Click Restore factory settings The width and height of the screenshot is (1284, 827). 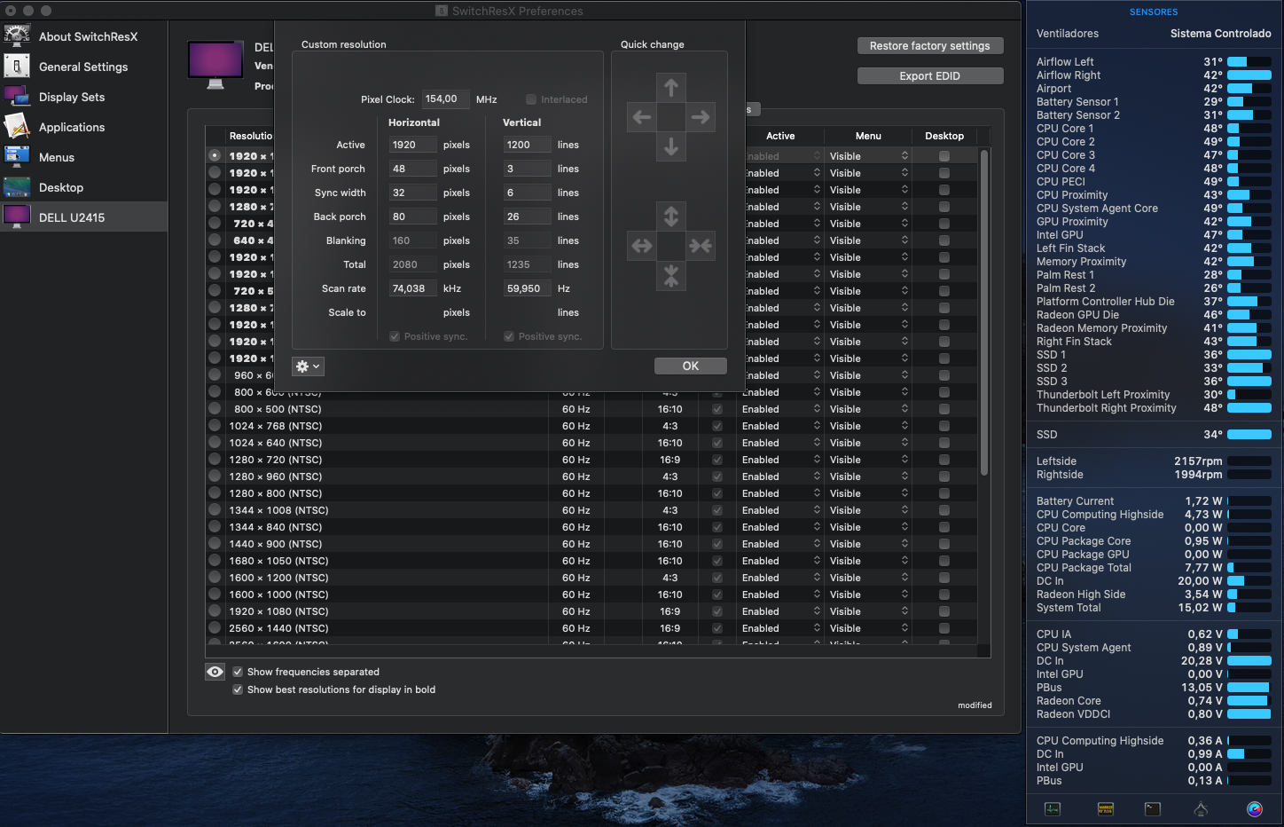click(x=929, y=46)
